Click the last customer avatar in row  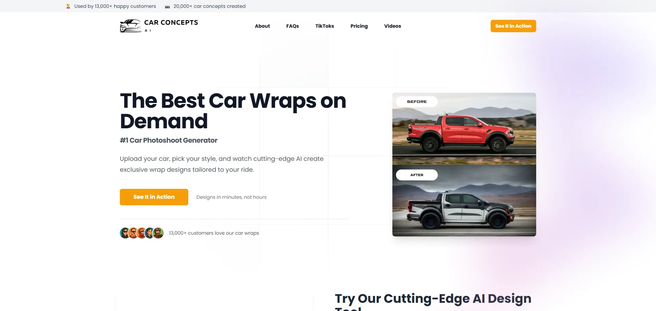pos(158,233)
